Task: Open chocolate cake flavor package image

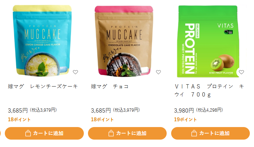Action: [x=124, y=41]
